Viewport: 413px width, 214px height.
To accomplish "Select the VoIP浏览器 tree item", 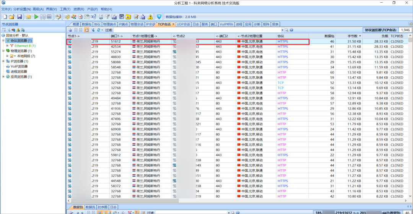I will pyautogui.click(x=19, y=66).
